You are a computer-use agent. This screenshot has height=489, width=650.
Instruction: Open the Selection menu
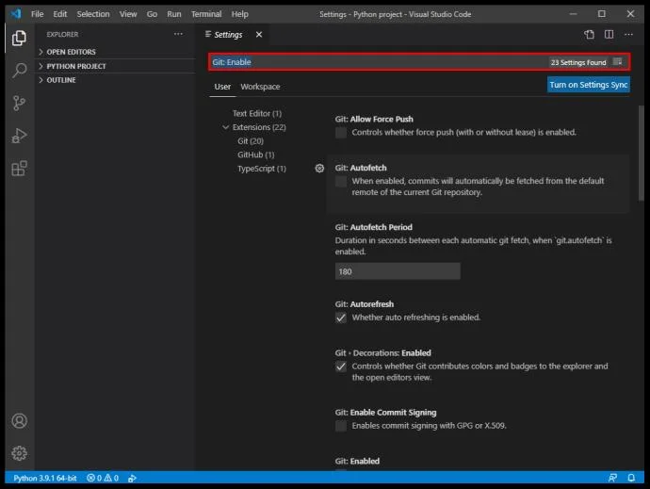tap(93, 14)
